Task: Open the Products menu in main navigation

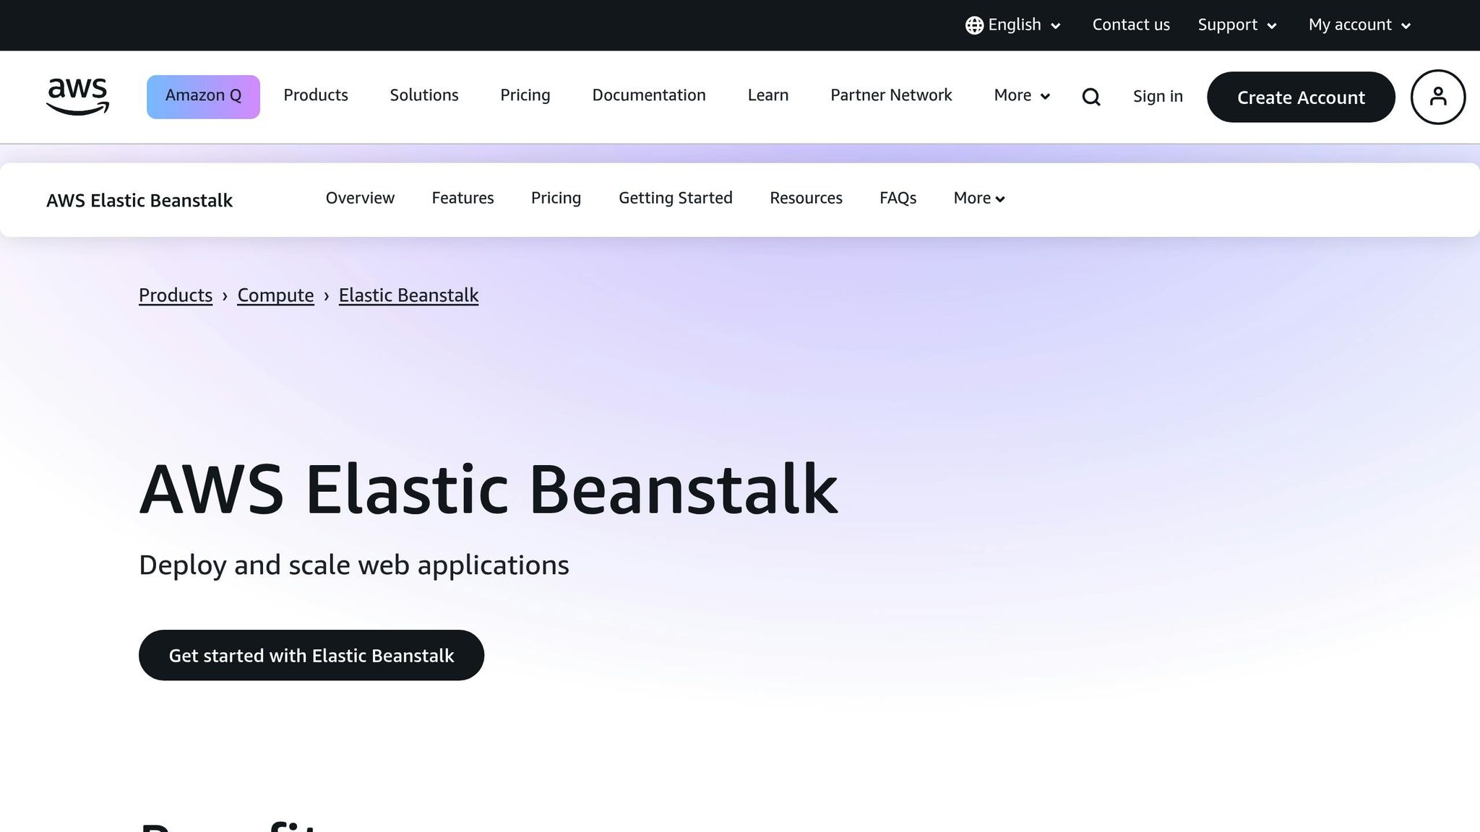Action: click(316, 95)
